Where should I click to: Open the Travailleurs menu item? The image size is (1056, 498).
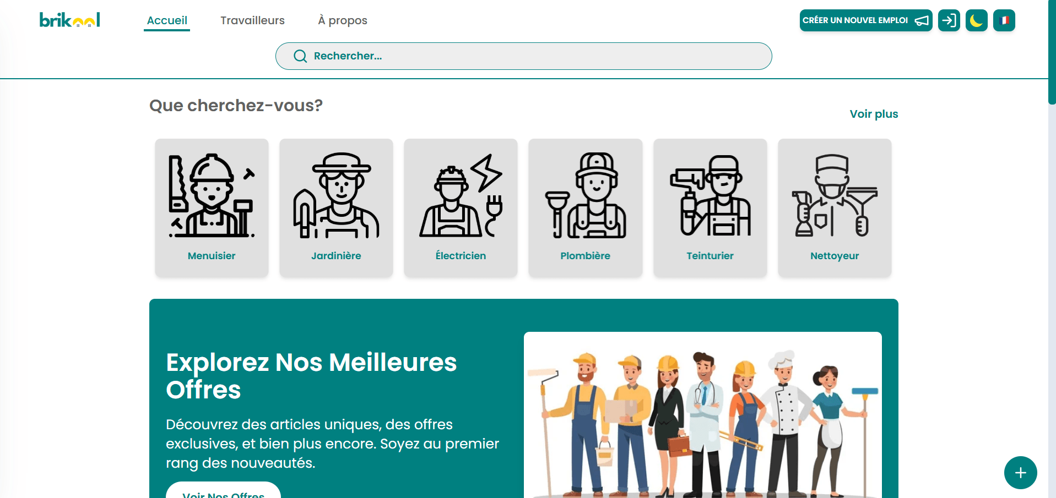pyautogui.click(x=252, y=20)
